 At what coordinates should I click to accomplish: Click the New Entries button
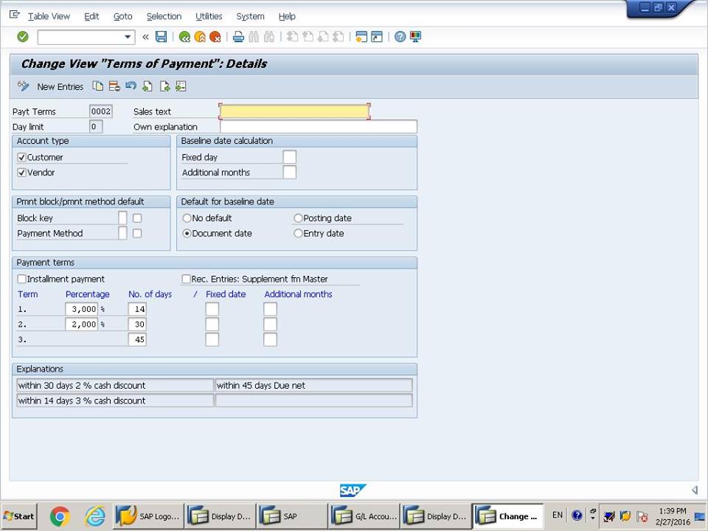click(x=60, y=87)
